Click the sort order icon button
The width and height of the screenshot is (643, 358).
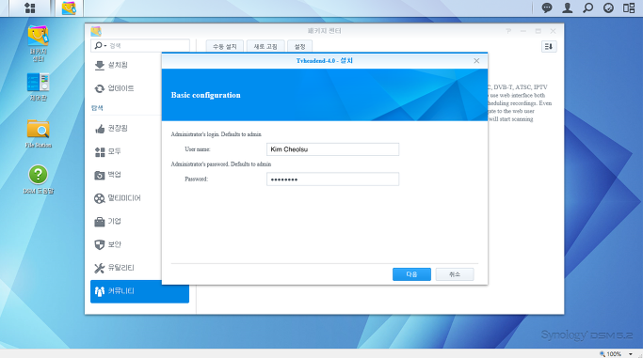549,47
